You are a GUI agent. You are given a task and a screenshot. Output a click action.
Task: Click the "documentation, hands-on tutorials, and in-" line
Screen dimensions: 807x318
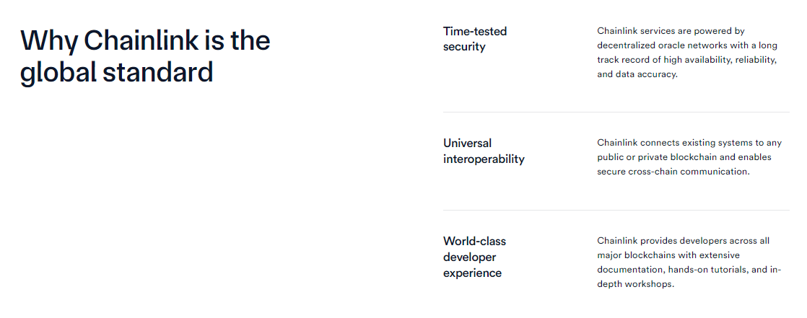tap(689, 270)
